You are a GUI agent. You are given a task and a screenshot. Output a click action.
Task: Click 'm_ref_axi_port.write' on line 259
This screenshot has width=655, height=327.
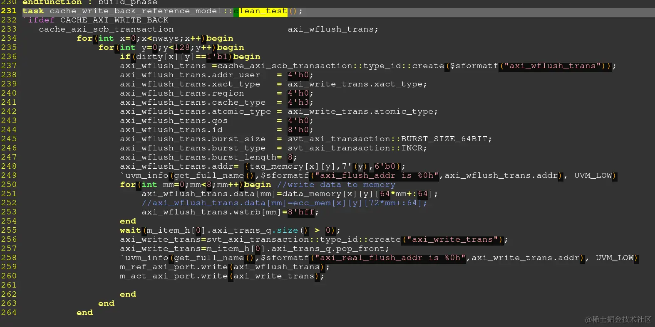click(174, 267)
